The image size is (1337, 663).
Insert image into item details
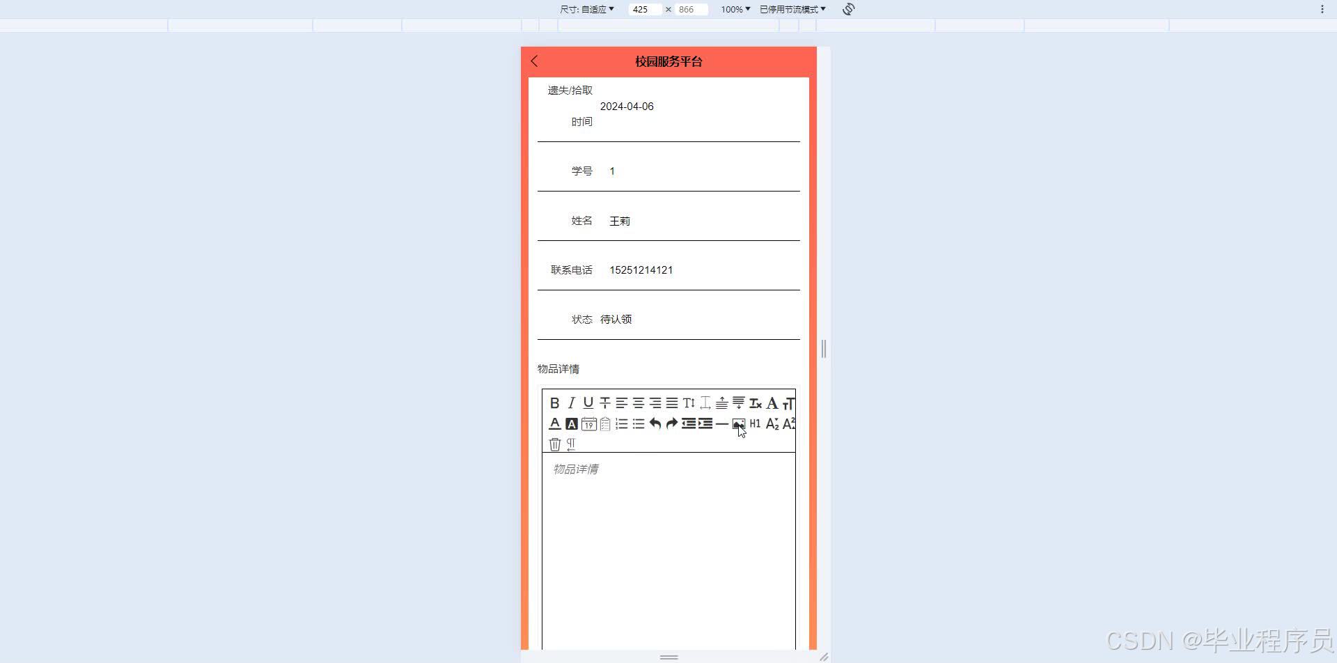738,423
